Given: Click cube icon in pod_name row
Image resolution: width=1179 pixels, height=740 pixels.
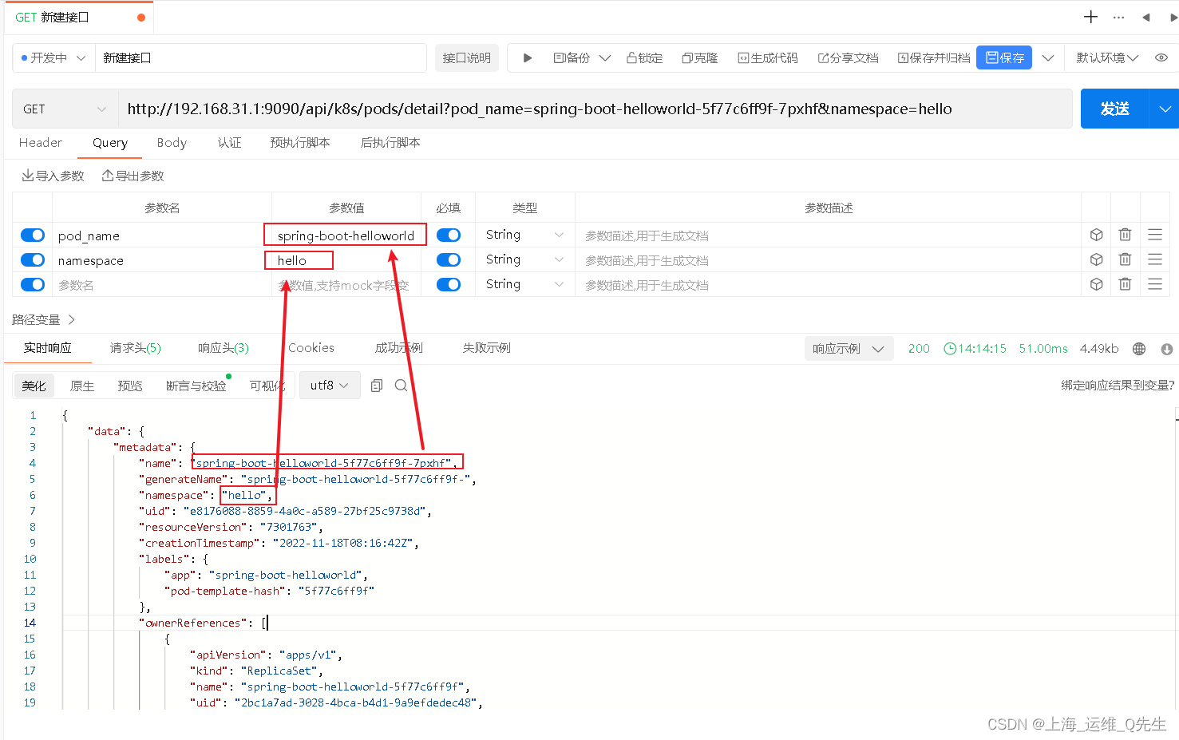Looking at the screenshot, I should 1097,235.
